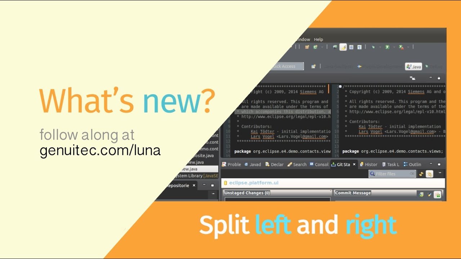This screenshot has width=461, height=259.
Task: Open the External Tools dropdown arrow
Action: pyautogui.click(x=407, y=47)
